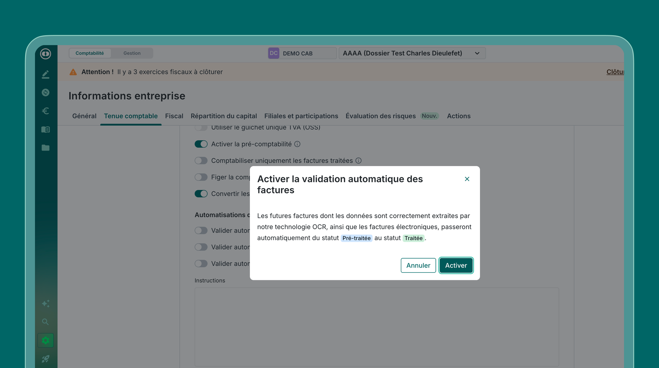Click the pencil edit sidebar icon
Viewport: 659px width, 368px height.
point(45,74)
